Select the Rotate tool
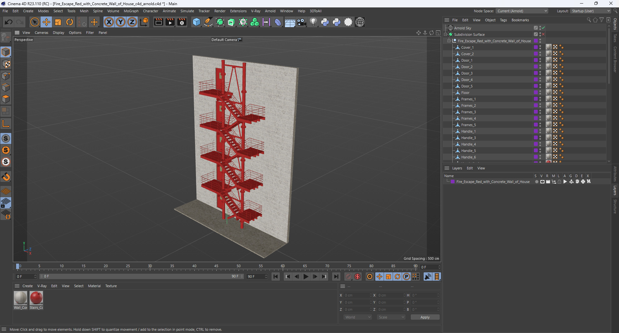619x333 pixels. 70,22
